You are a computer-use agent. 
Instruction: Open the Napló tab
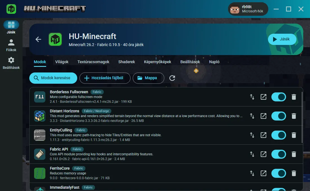click(x=214, y=62)
